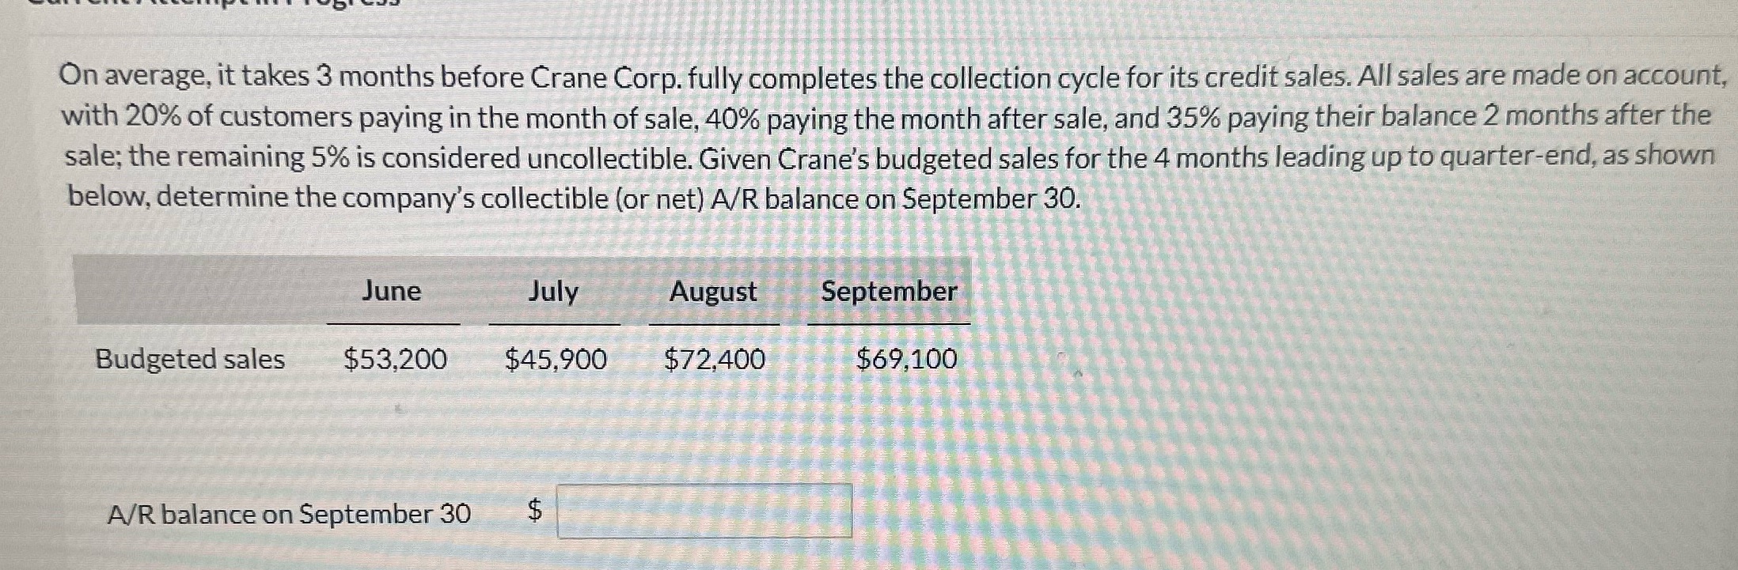Click inside the empty answer box to type
Screen dimensions: 1738x570
pyautogui.click(x=703, y=512)
